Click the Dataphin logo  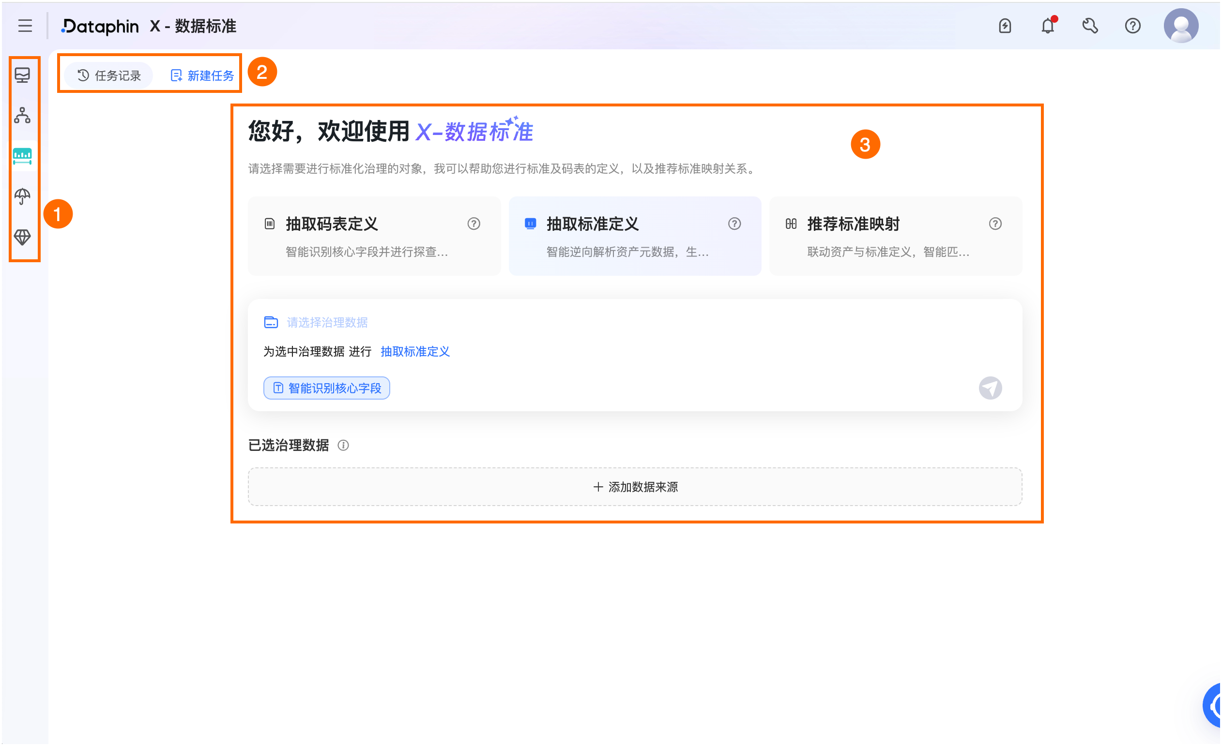click(99, 26)
